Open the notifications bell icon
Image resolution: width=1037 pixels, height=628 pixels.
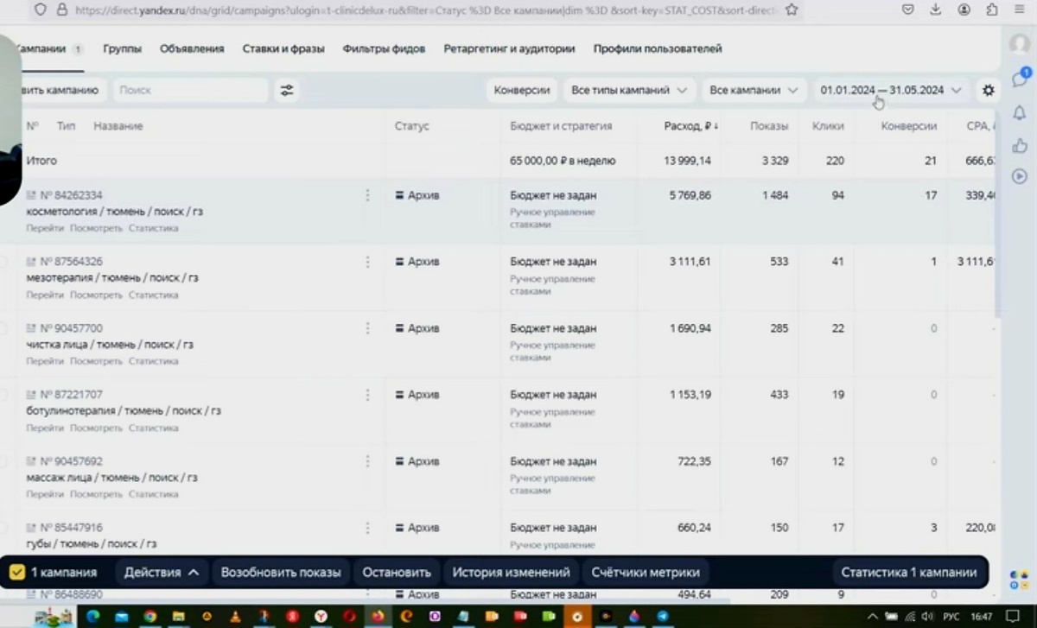coord(1020,112)
